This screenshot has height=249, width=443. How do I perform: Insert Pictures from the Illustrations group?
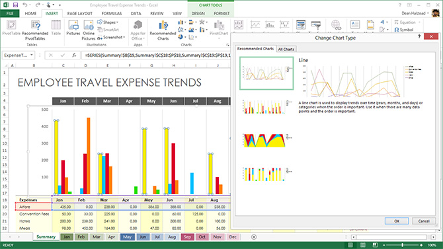[x=73, y=28]
